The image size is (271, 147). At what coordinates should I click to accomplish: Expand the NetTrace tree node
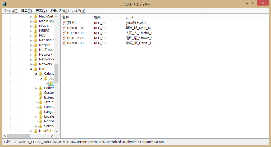(31, 50)
